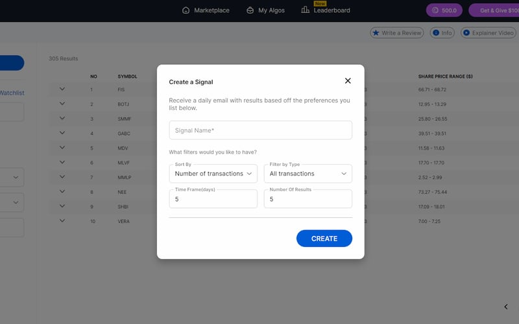Image resolution: width=519 pixels, height=324 pixels.
Task: Click the FIS symbol cell
Action: click(x=121, y=89)
